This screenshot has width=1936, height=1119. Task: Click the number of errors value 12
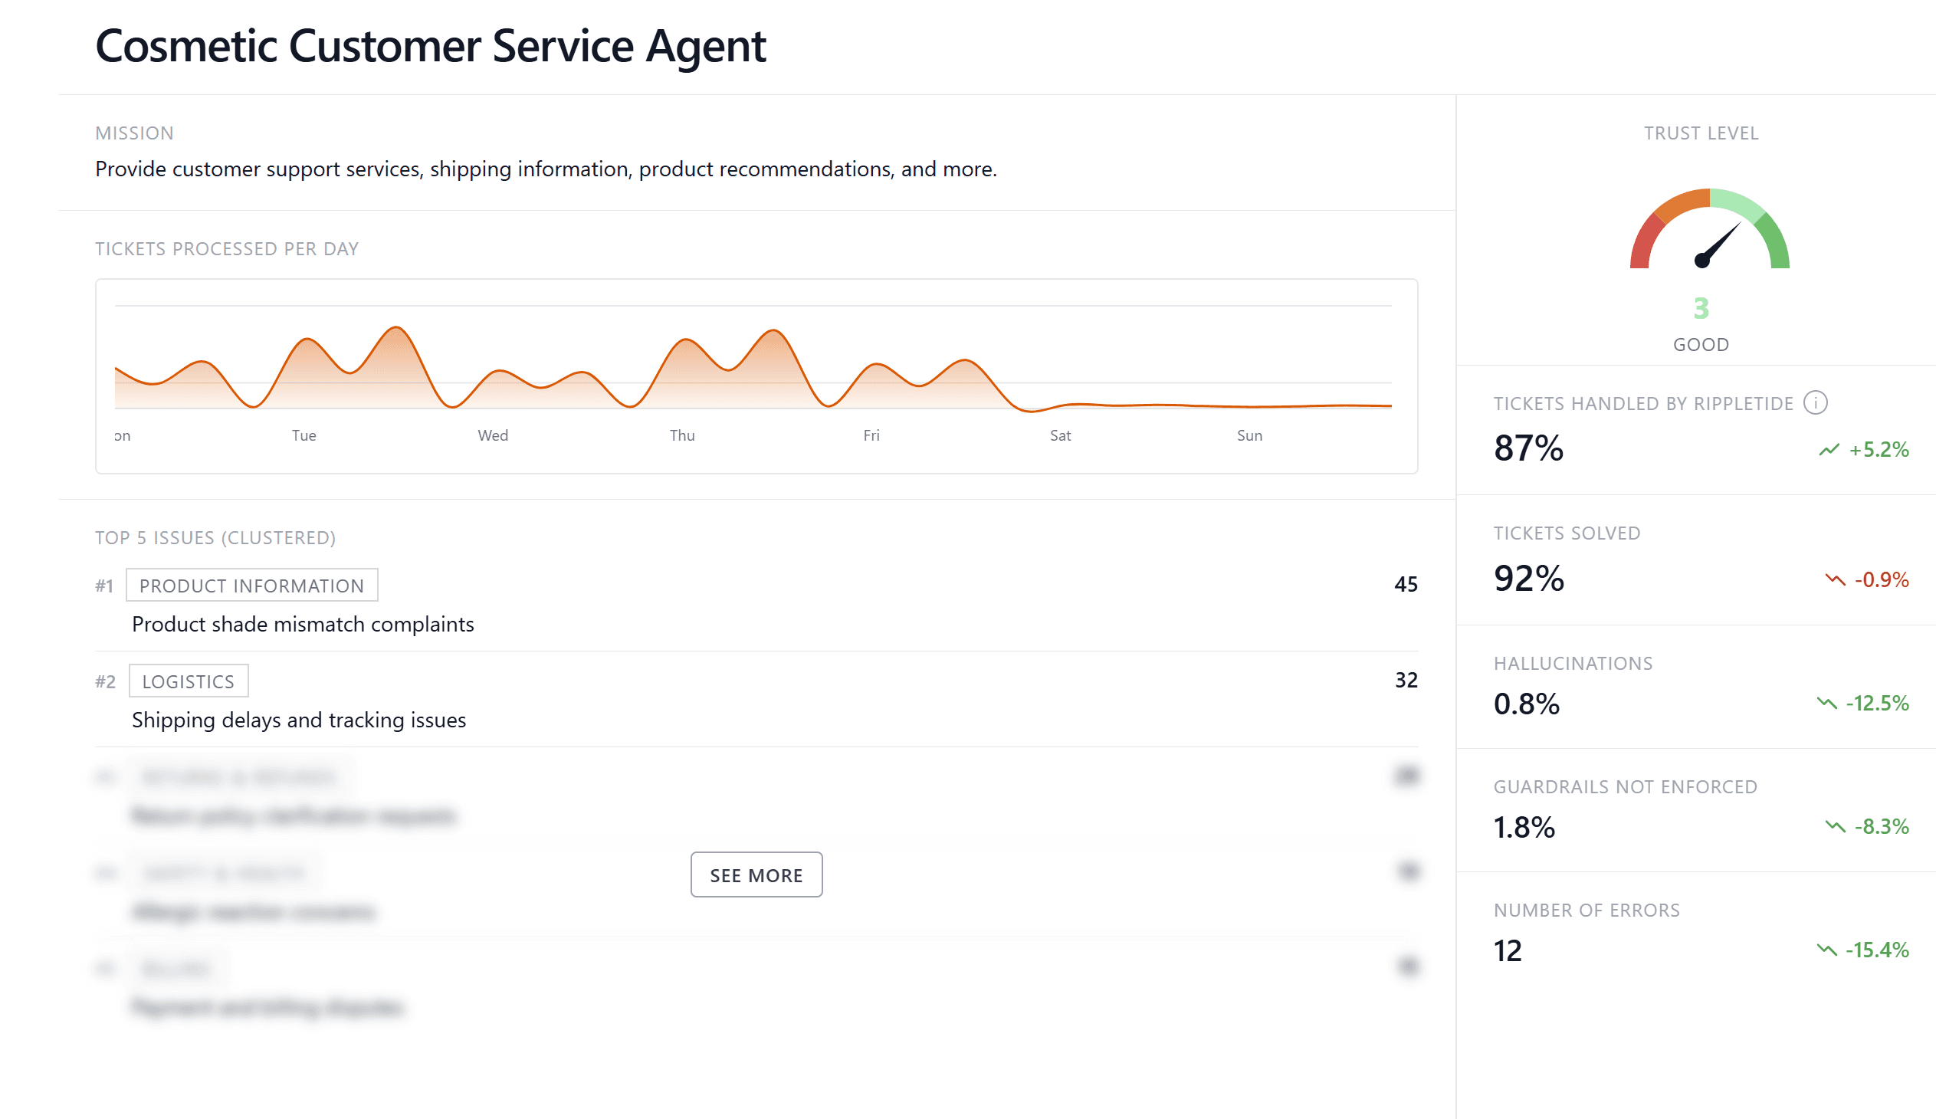[x=1508, y=951]
